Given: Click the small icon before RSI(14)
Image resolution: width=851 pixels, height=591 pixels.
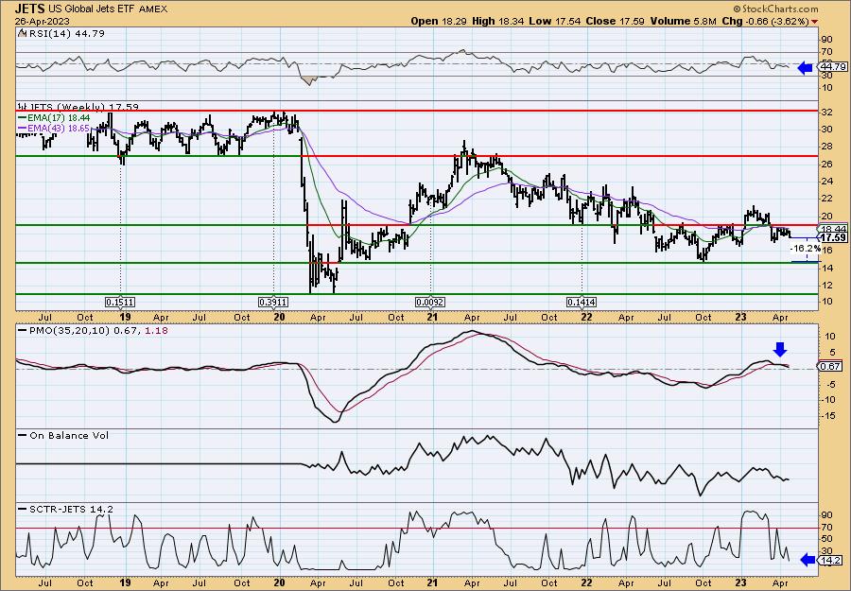Looking at the screenshot, I should click(x=21, y=34).
